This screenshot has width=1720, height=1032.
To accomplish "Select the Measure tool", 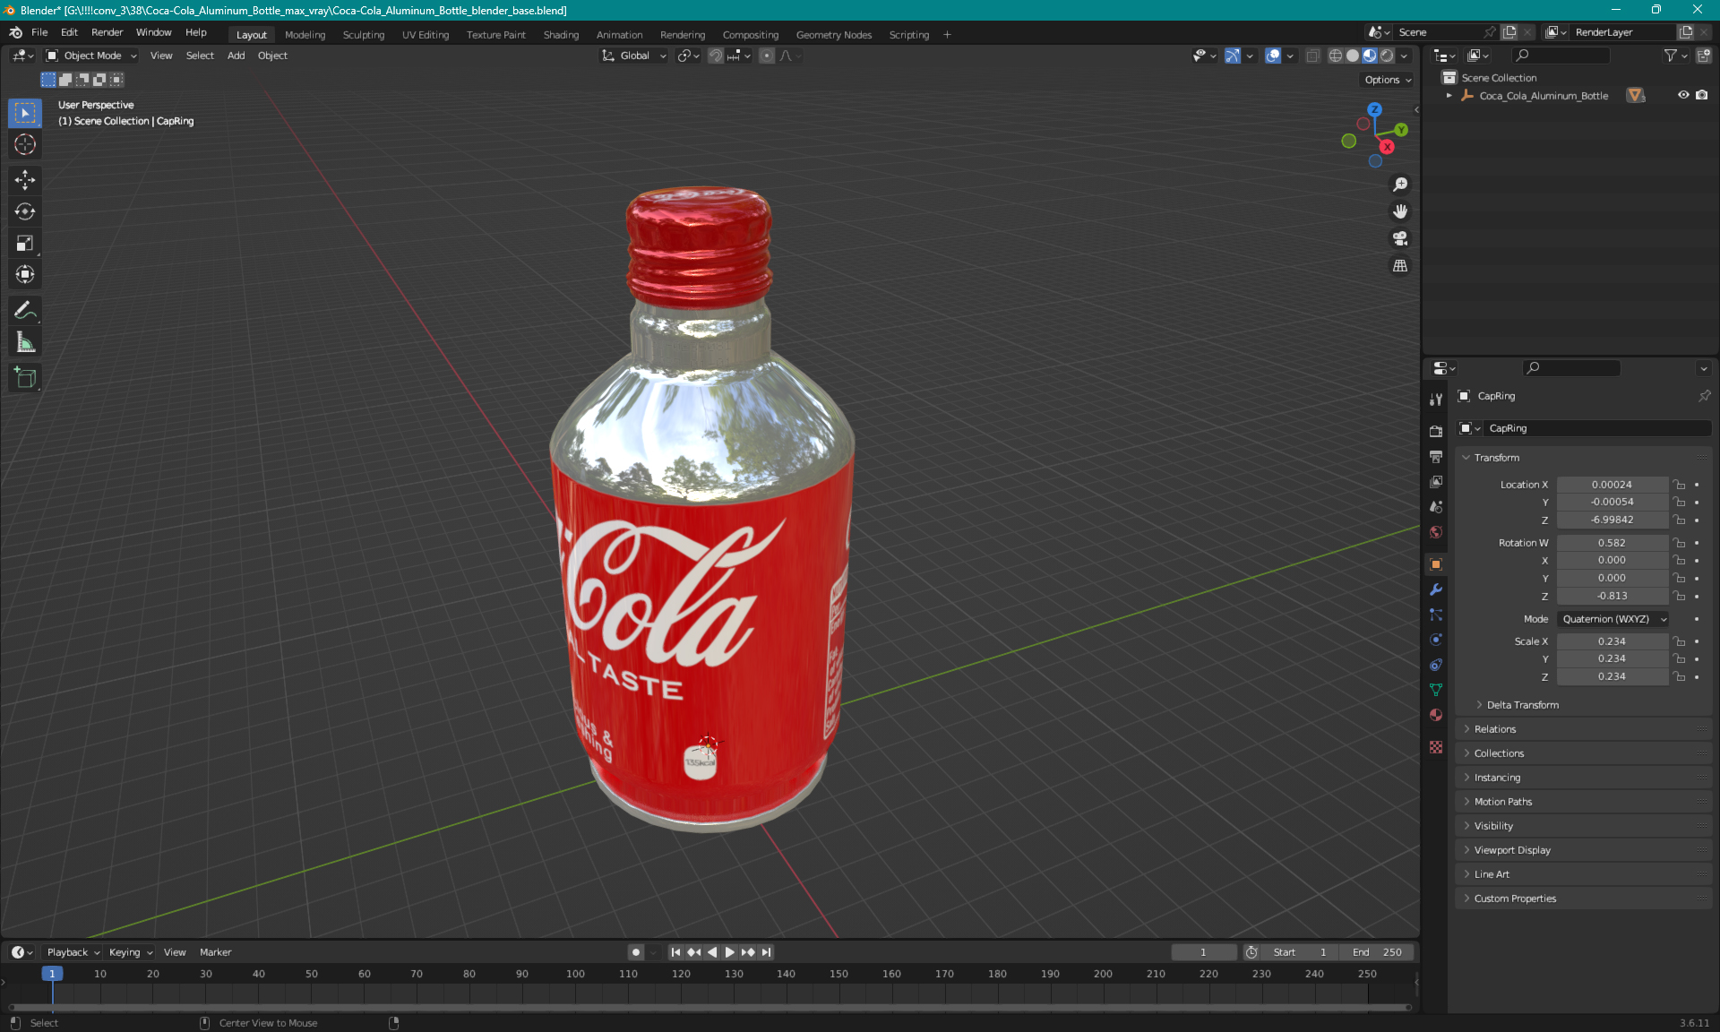I will (x=25, y=342).
